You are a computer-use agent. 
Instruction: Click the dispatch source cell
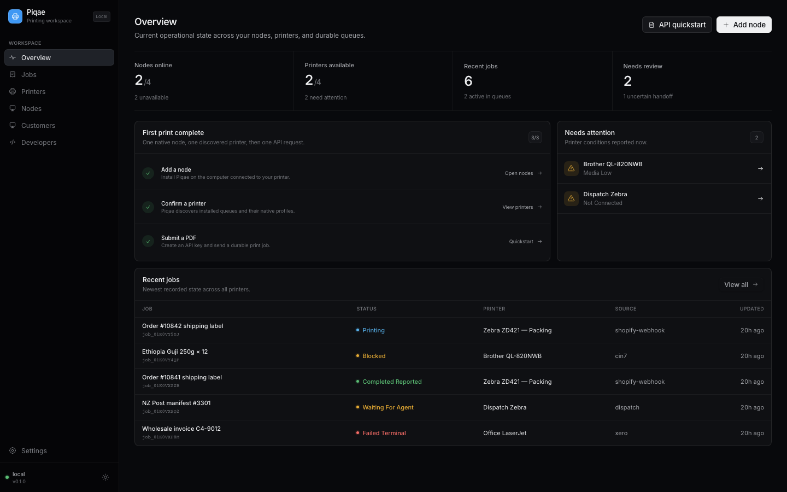click(x=627, y=407)
